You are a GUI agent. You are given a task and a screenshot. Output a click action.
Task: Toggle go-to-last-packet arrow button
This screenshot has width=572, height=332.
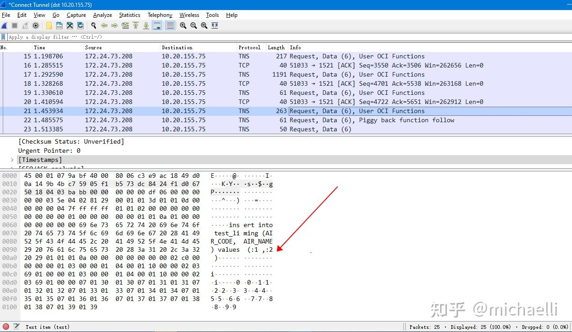[x=146, y=25]
